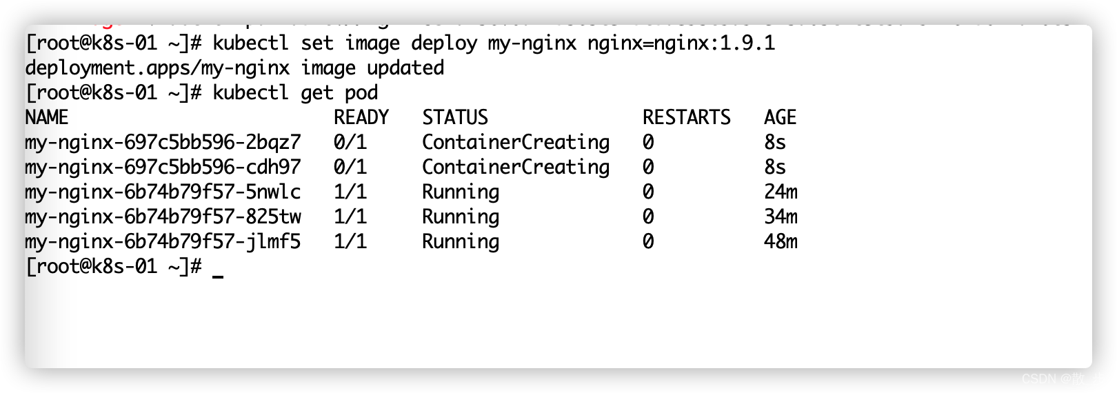Screen dimensions: 1117x393
Task: Click the nginx=nginx:1.9.1 argument
Action: pos(681,43)
